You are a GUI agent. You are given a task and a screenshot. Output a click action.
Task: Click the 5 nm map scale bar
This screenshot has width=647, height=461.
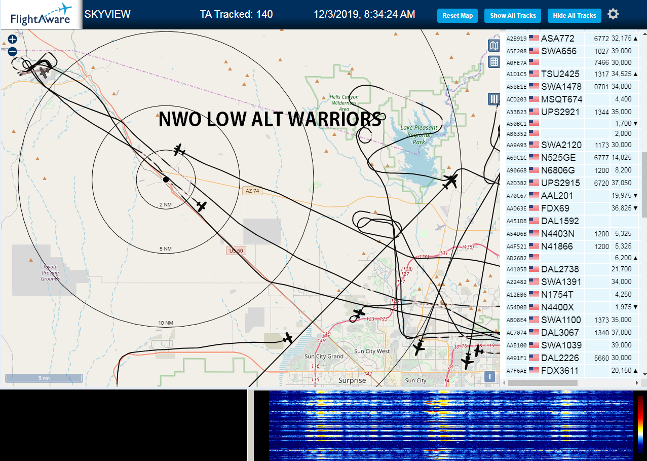[x=44, y=378]
